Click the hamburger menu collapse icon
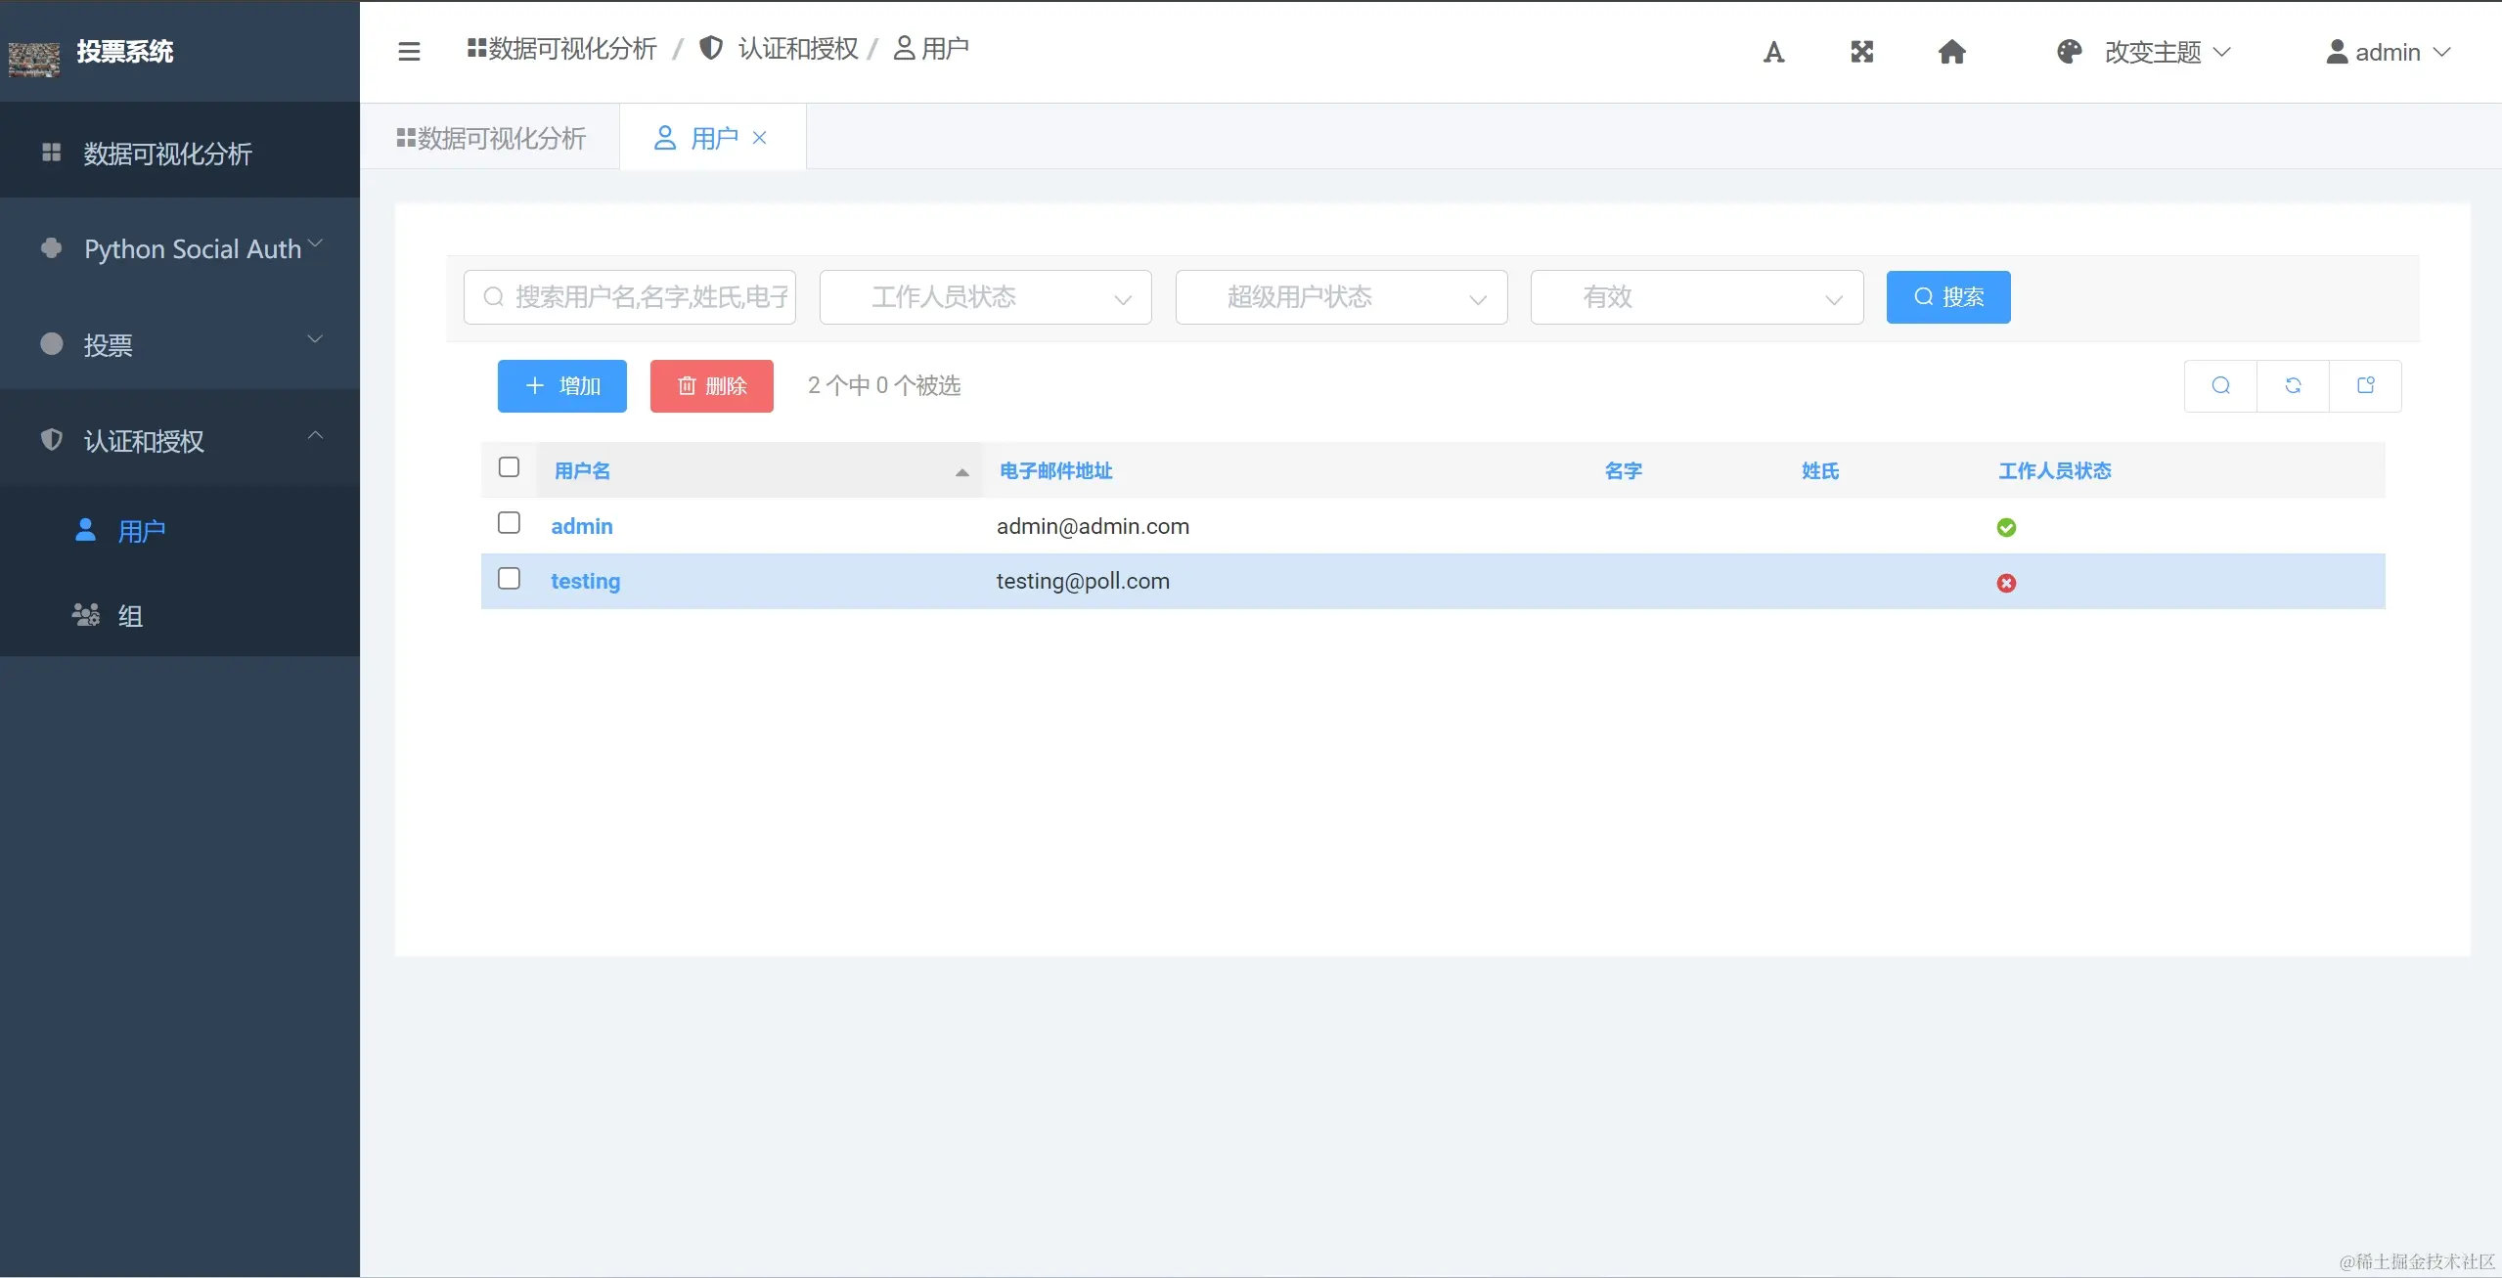 point(409,51)
